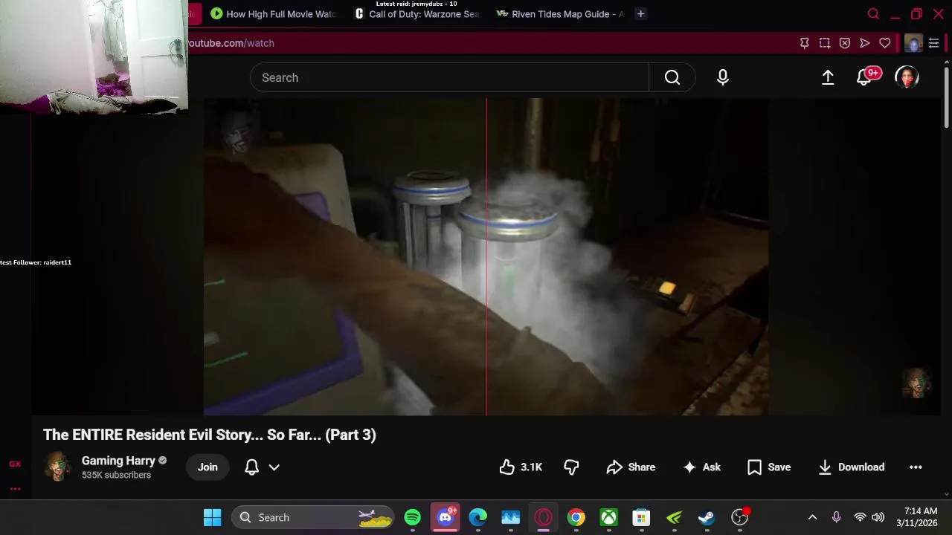Open a new browser tab
Viewport: 952px width, 535px height.
point(640,14)
